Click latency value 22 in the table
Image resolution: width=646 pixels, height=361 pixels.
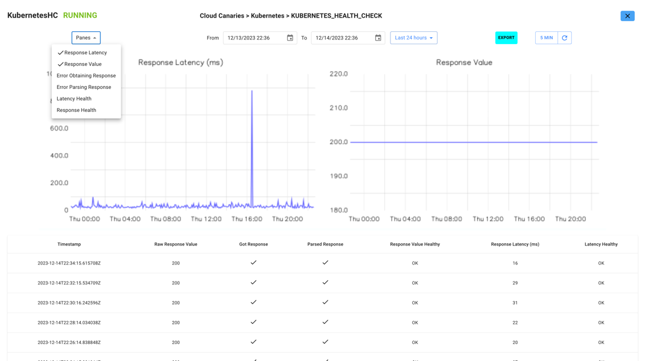coord(515,323)
